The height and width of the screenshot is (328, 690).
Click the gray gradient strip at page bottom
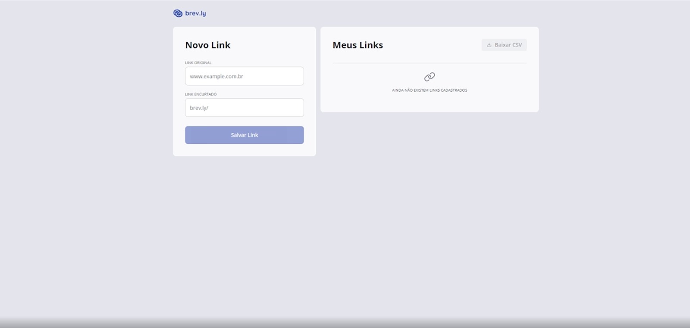[345, 323]
